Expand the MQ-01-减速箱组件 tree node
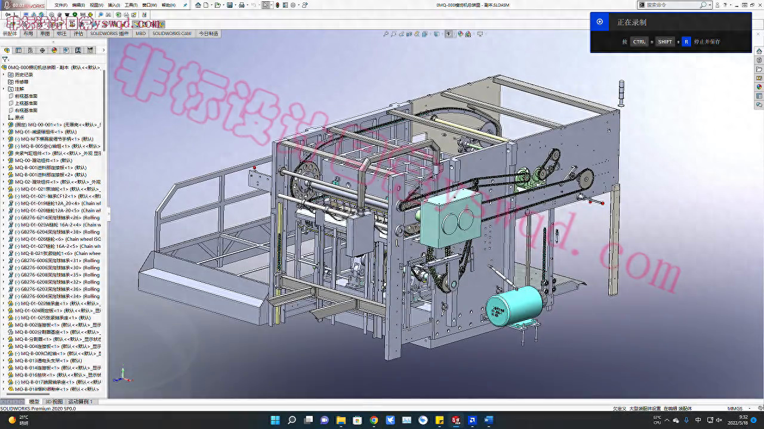The height and width of the screenshot is (429, 764). pyautogui.click(x=4, y=132)
